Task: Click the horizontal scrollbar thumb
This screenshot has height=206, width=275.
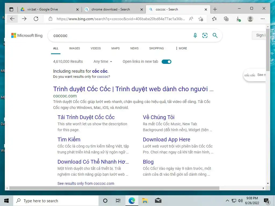Action: tap(114, 188)
